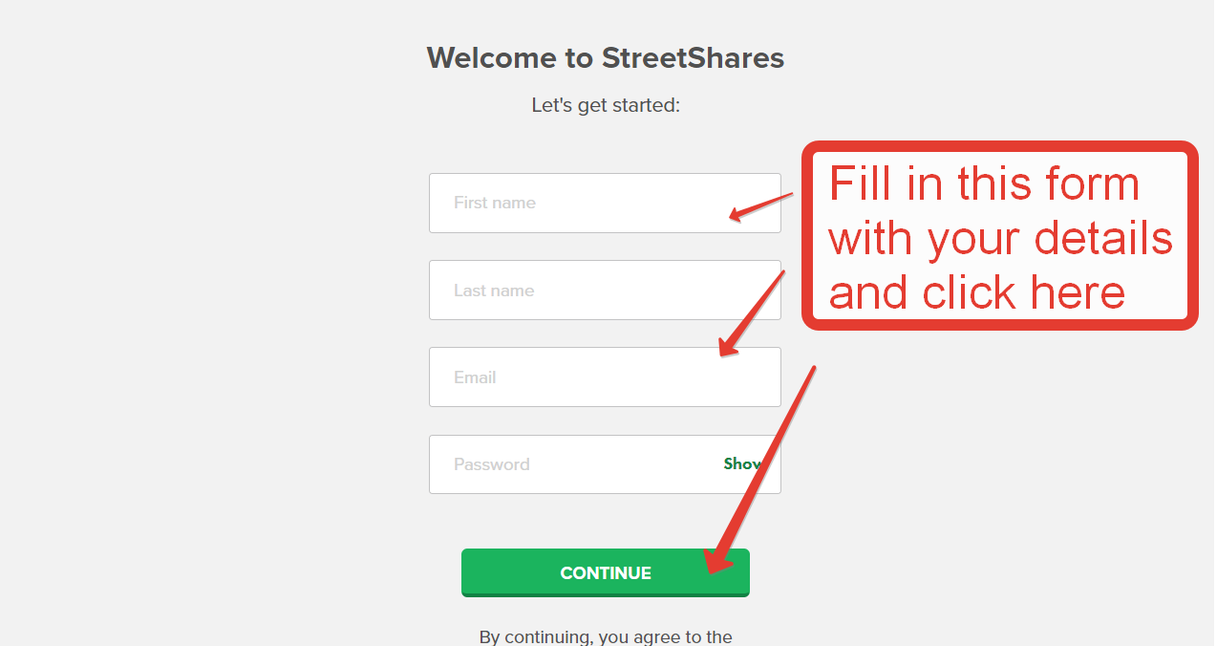Submit the form with CONTINUE button
The image size is (1217, 646).
[606, 572]
